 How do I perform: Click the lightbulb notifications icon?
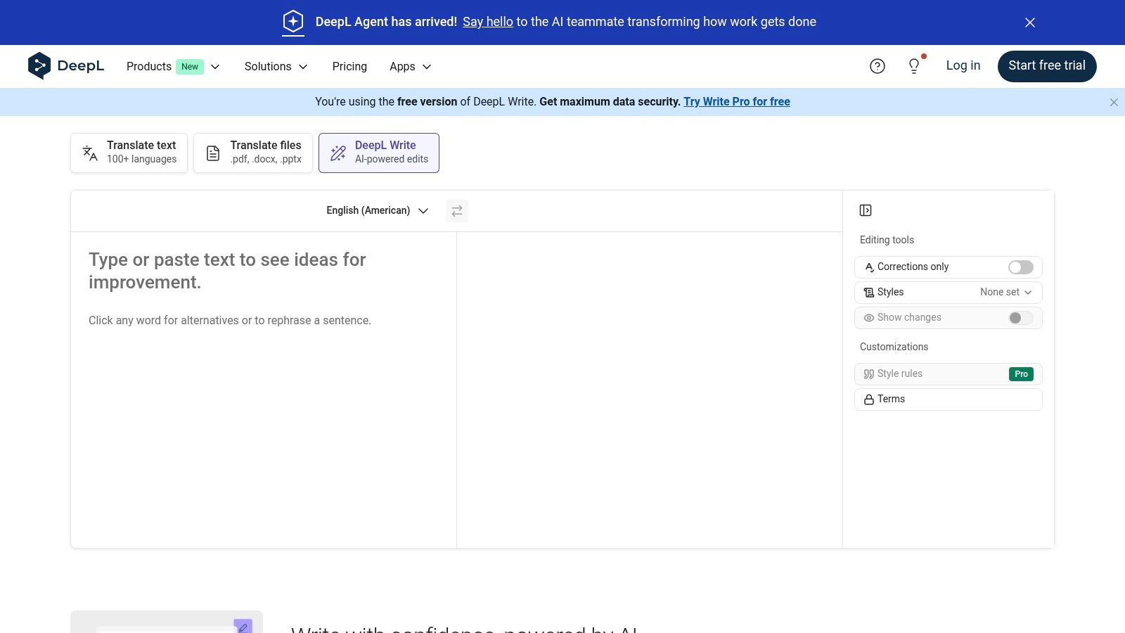pyautogui.click(x=914, y=66)
